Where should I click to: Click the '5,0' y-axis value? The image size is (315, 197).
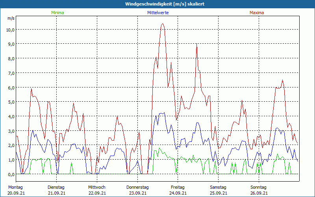click(11, 102)
